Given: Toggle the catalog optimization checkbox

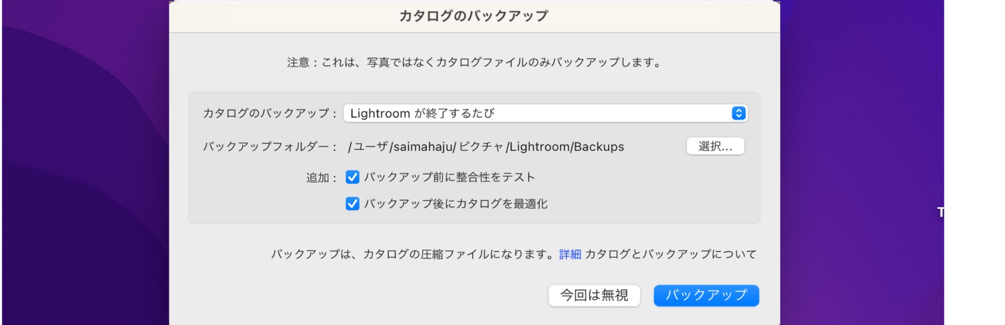Looking at the screenshot, I should [x=352, y=204].
